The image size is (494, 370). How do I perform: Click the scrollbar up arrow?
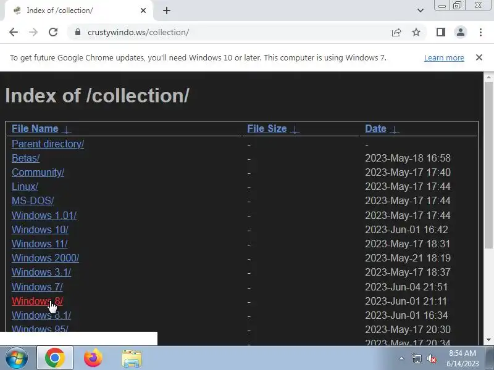point(488,77)
